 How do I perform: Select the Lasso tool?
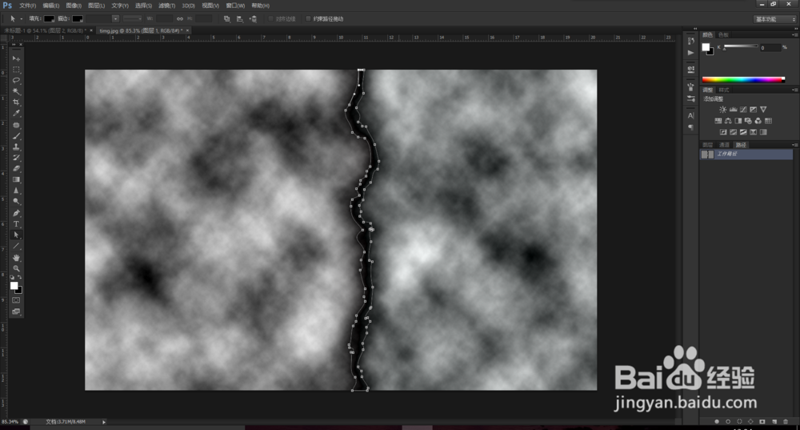pos(16,80)
